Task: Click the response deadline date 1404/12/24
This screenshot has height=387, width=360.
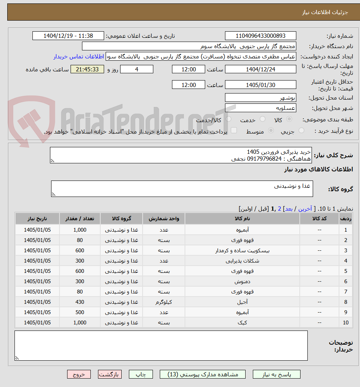Action: tap(260, 69)
